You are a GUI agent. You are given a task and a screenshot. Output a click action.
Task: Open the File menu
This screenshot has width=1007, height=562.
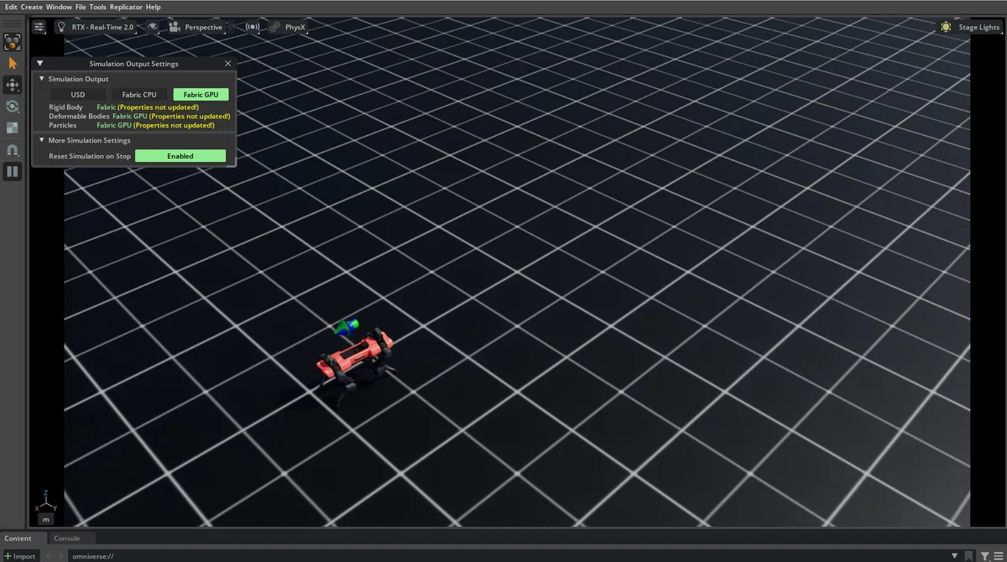tap(81, 7)
